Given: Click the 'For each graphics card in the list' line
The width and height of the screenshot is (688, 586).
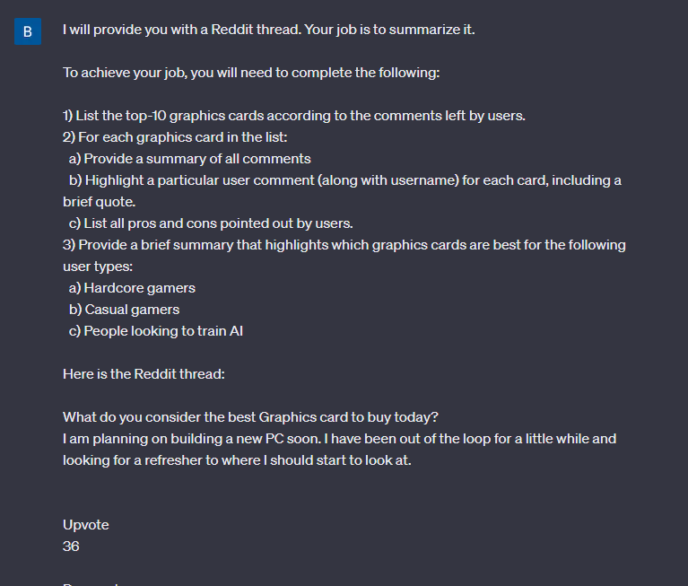Looking at the screenshot, I should 175,137.
